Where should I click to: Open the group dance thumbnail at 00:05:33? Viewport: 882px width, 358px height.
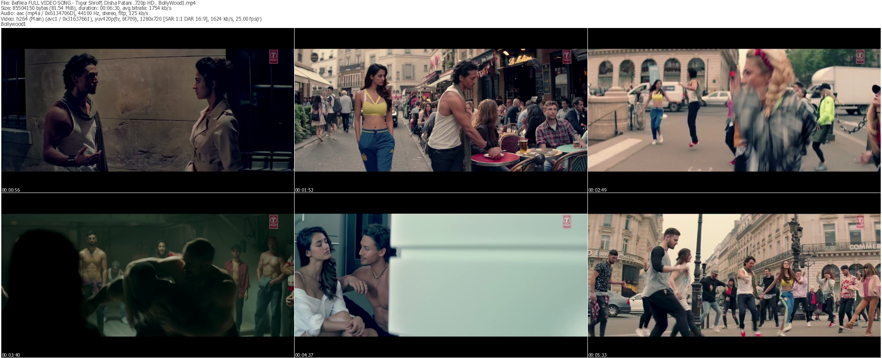[x=734, y=275]
